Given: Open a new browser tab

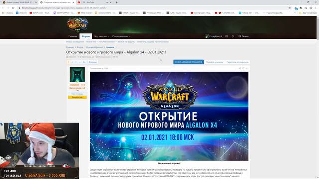Looking at the screenshot, I should 116,2.
